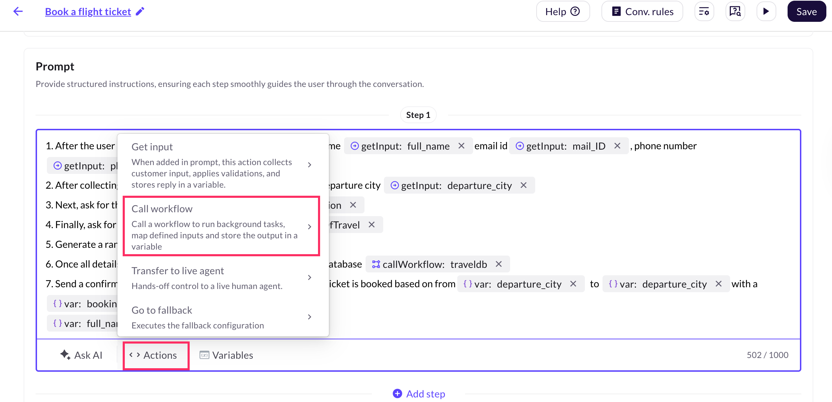Expand Transfer to live agent chevron
Viewport: 832px width, 402px height.
(x=310, y=277)
